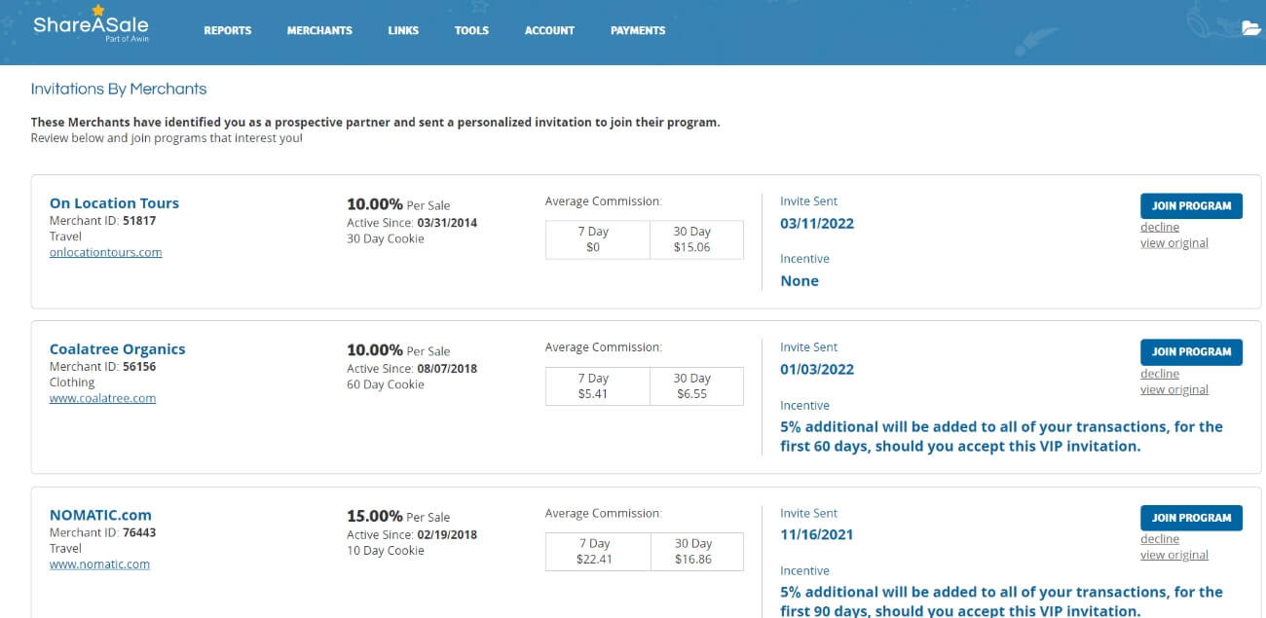Click the 15.00% Per Sale rate
Image resolution: width=1266 pixels, height=618 pixels.
(398, 516)
